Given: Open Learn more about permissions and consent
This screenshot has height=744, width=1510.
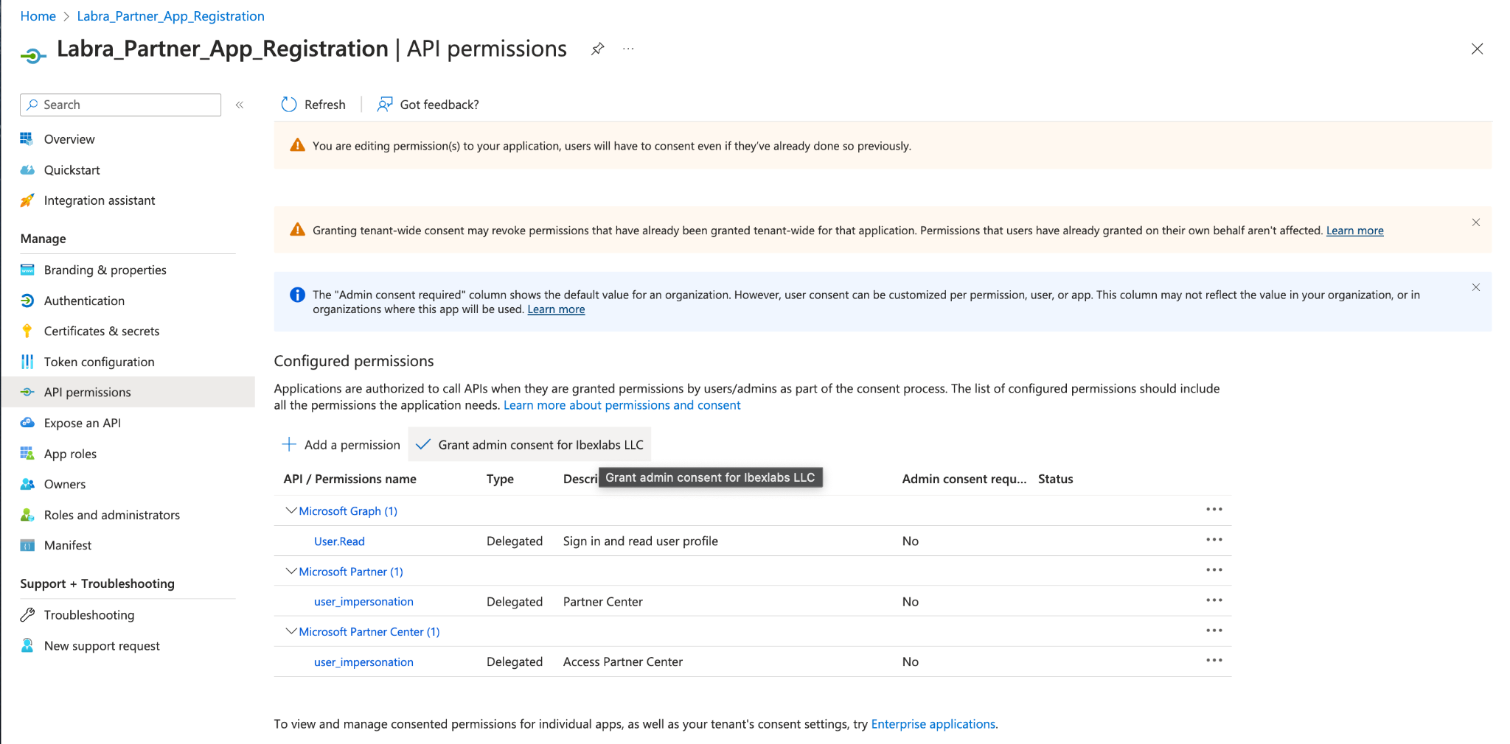Looking at the screenshot, I should tap(622, 405).
